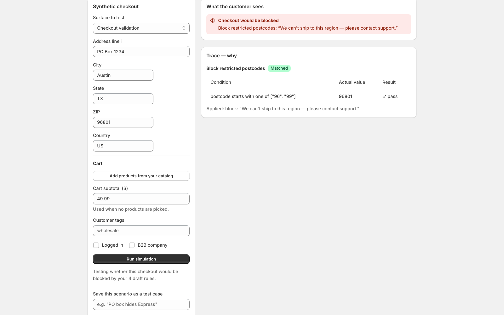Click the blocked checkout warning icon

[x=213, y=20]
